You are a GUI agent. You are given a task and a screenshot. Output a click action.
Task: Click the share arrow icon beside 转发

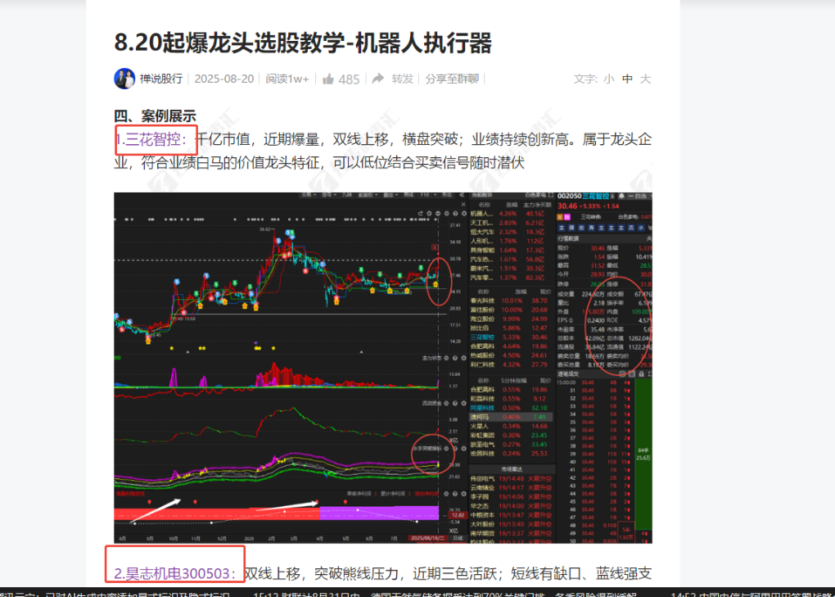[378, 79]
